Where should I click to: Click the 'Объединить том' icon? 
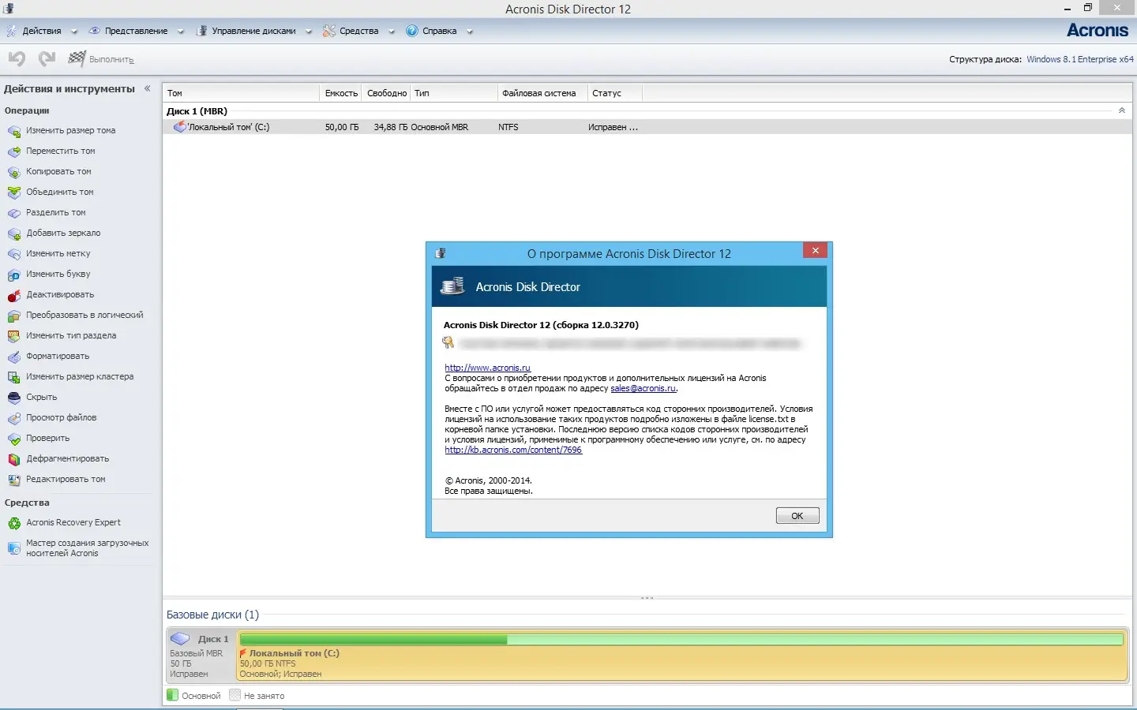14,192
